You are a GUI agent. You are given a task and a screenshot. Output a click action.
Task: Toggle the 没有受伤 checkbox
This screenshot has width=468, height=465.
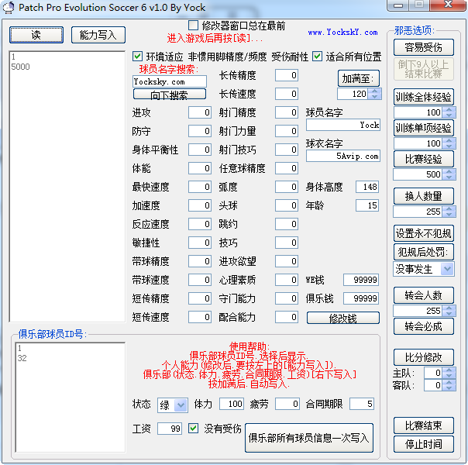pos(193,429)
